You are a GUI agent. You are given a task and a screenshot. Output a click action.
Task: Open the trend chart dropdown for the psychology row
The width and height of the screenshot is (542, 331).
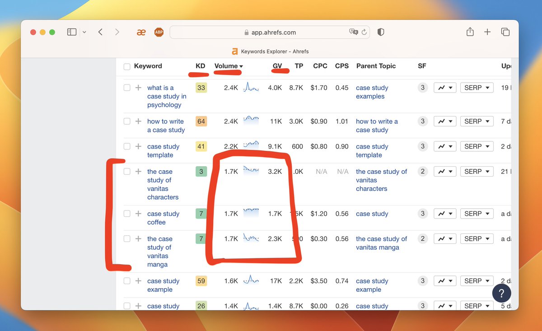point(445,88)
